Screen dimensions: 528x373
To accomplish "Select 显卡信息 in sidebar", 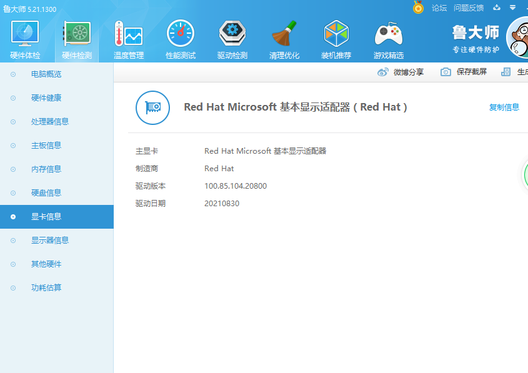I will [57, 217].
